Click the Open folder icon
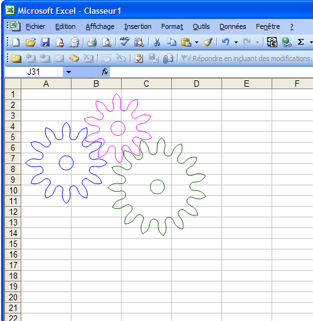This screenshot has width=313, height=321. 31,42
